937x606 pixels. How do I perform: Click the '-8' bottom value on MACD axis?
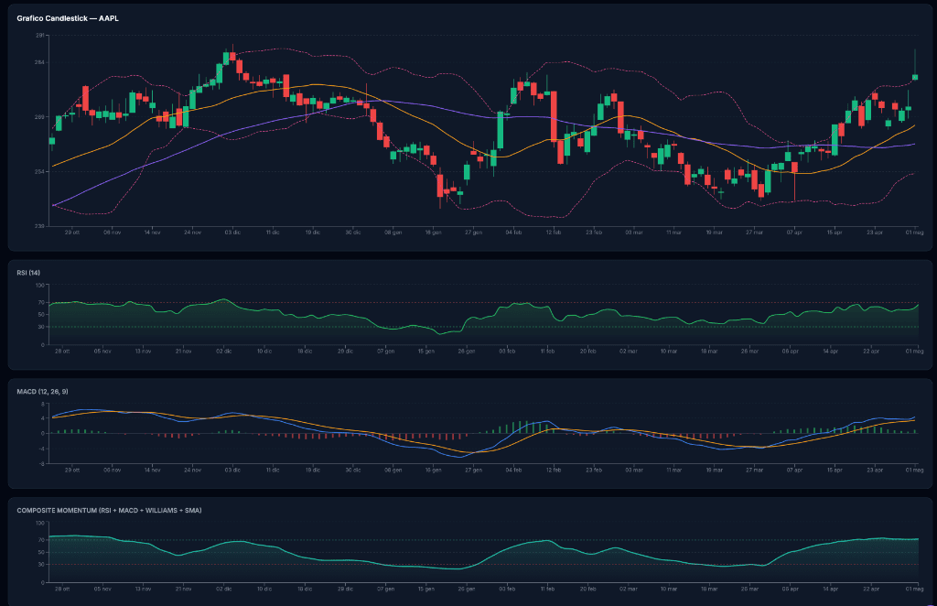tap(42, 463)
